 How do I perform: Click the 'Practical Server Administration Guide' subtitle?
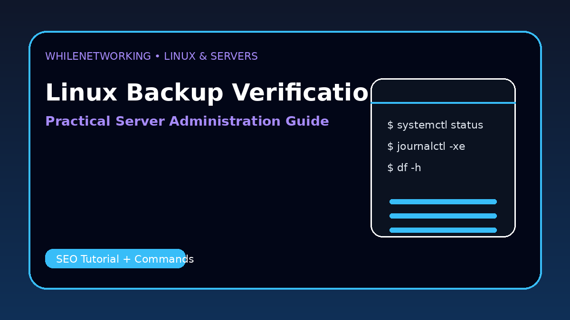(x=187, y=121)
